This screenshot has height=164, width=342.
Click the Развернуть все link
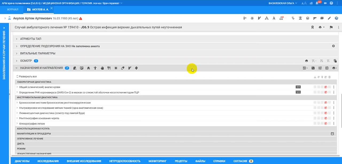tap(26, 77)
